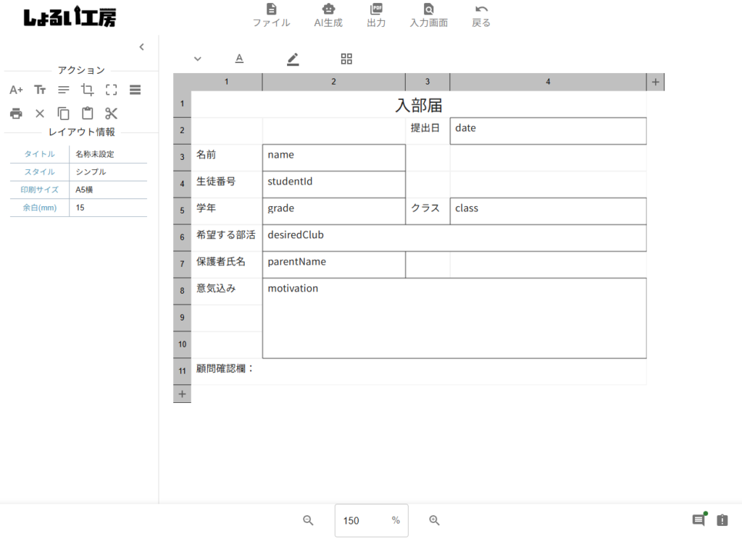Click the pencil highlight color icon
Viewport: 742px width, 539px height.
pyautogui.click(x=293, y=59)
